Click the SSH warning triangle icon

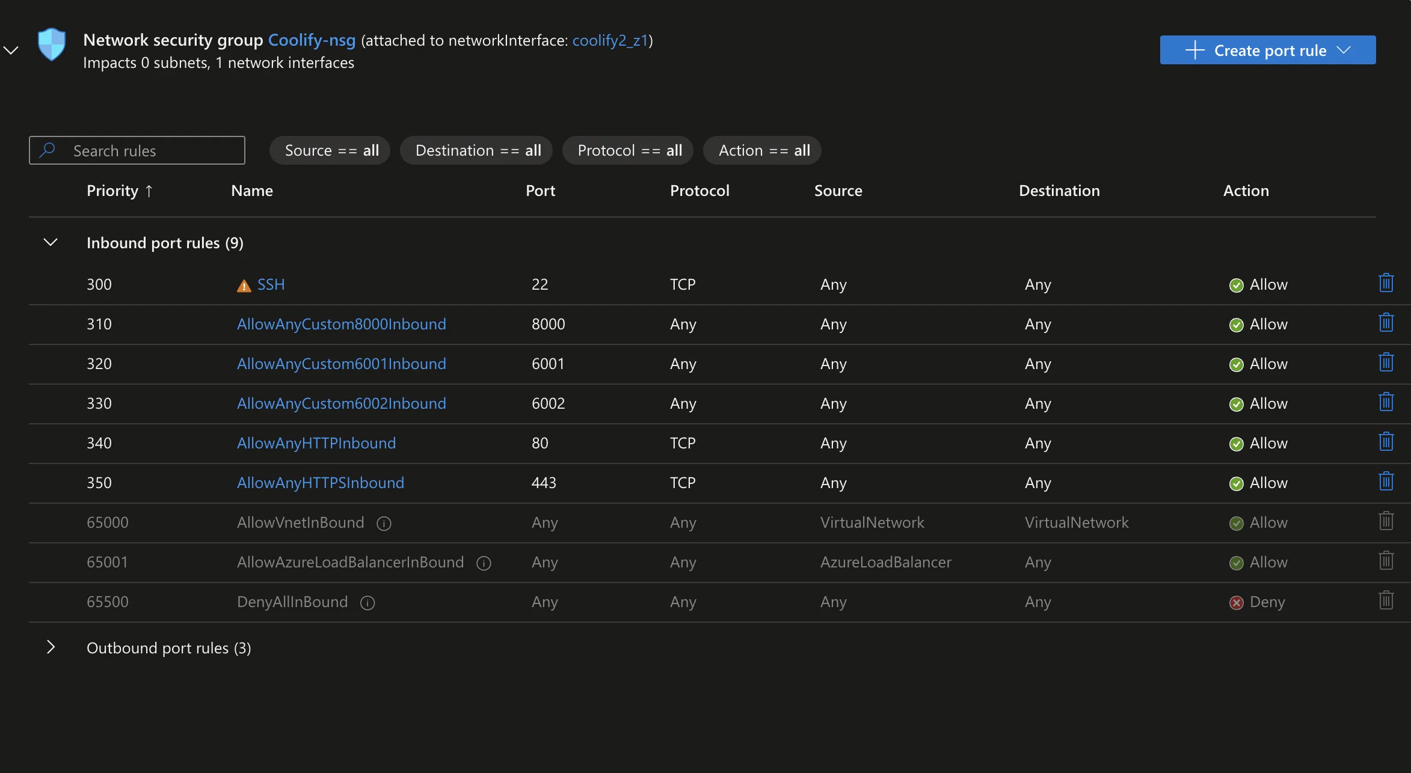244,286
